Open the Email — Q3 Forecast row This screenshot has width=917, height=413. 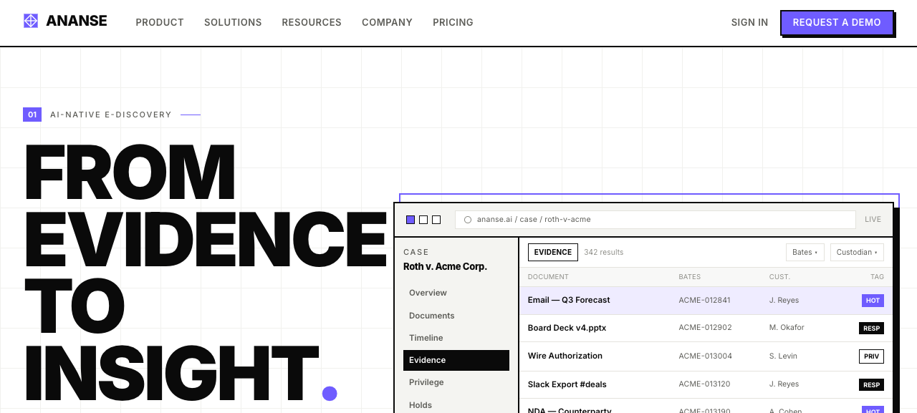tap(706, 301)
